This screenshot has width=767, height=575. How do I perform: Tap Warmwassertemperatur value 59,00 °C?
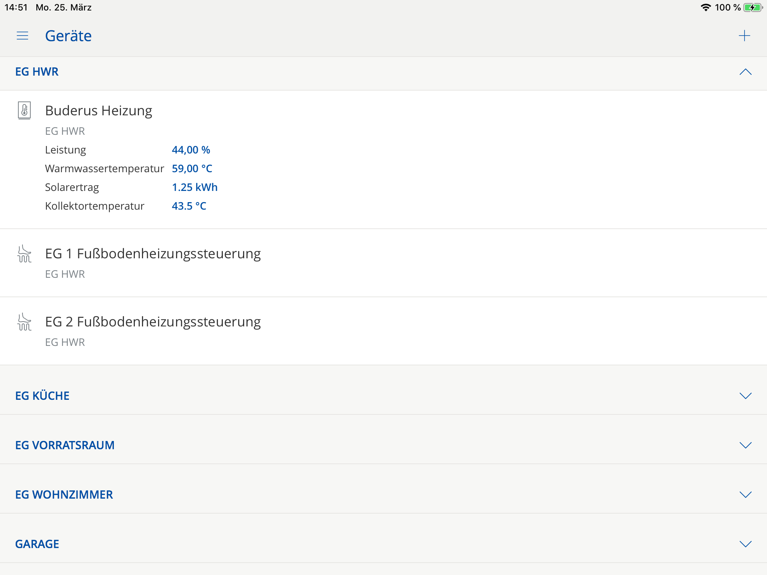[x=192, y=168]
